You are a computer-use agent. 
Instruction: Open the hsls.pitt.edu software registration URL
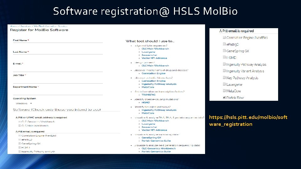click(x=248, y=120)
